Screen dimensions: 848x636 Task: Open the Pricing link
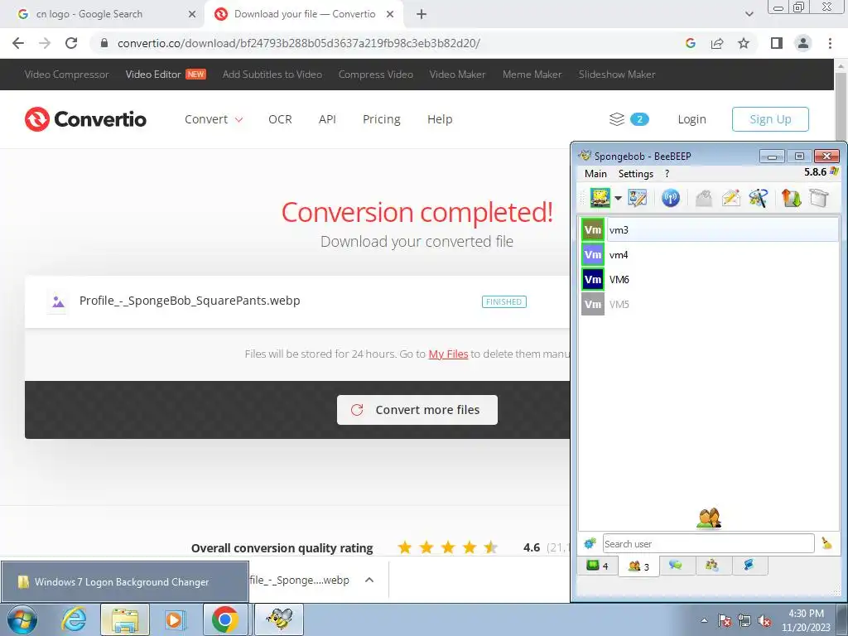point(381,119)
